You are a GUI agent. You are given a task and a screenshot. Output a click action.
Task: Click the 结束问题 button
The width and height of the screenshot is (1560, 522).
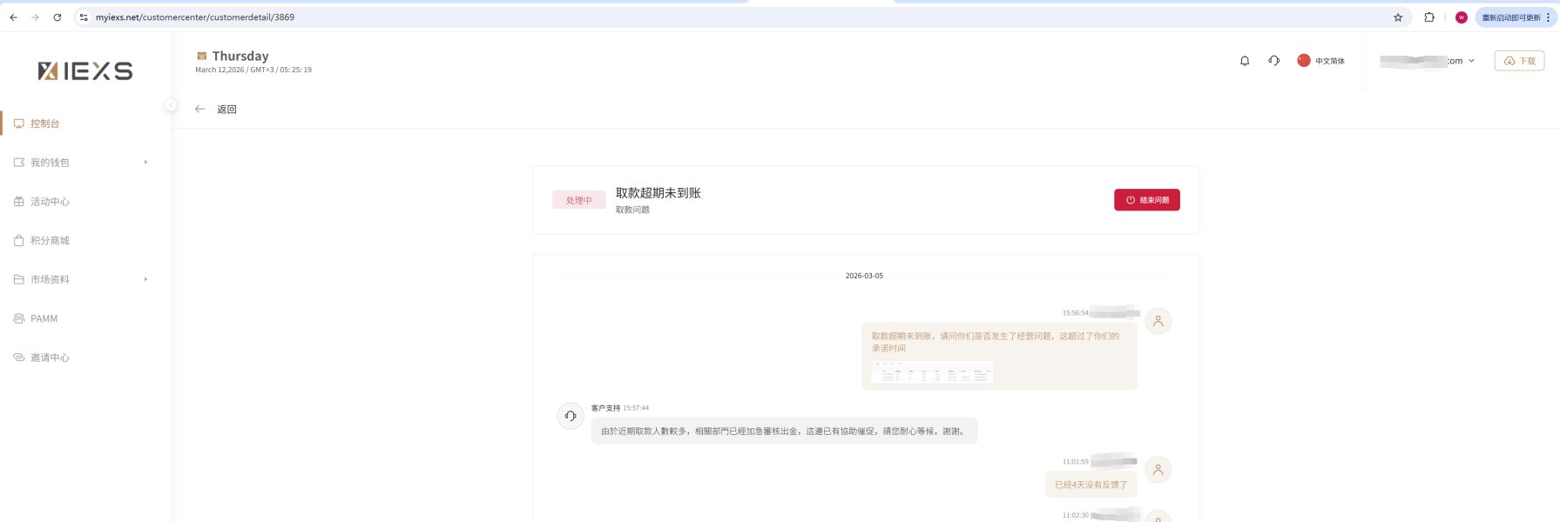pyautogui.click(x=1147, y=200)
